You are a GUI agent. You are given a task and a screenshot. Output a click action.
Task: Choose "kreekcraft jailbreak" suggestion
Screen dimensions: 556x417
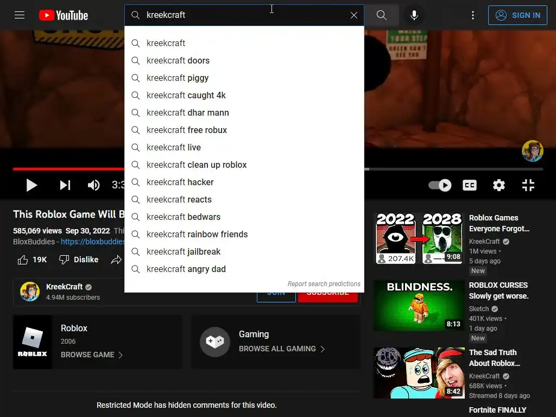(244, 252)
